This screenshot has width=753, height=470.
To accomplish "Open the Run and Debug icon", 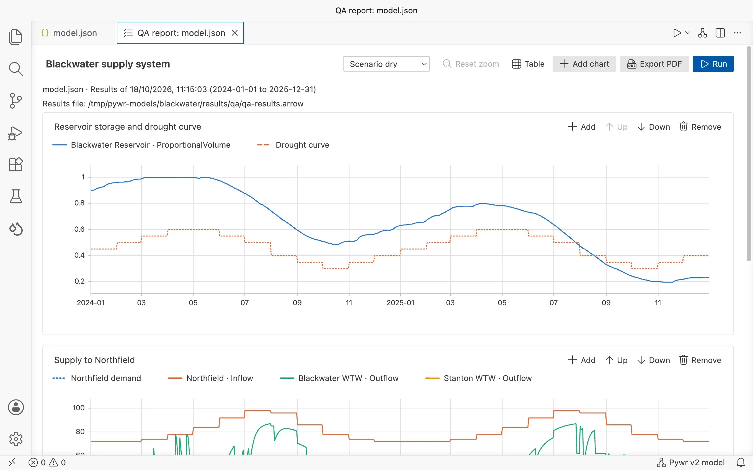I will pyautogui.click(x=16, y=133).
